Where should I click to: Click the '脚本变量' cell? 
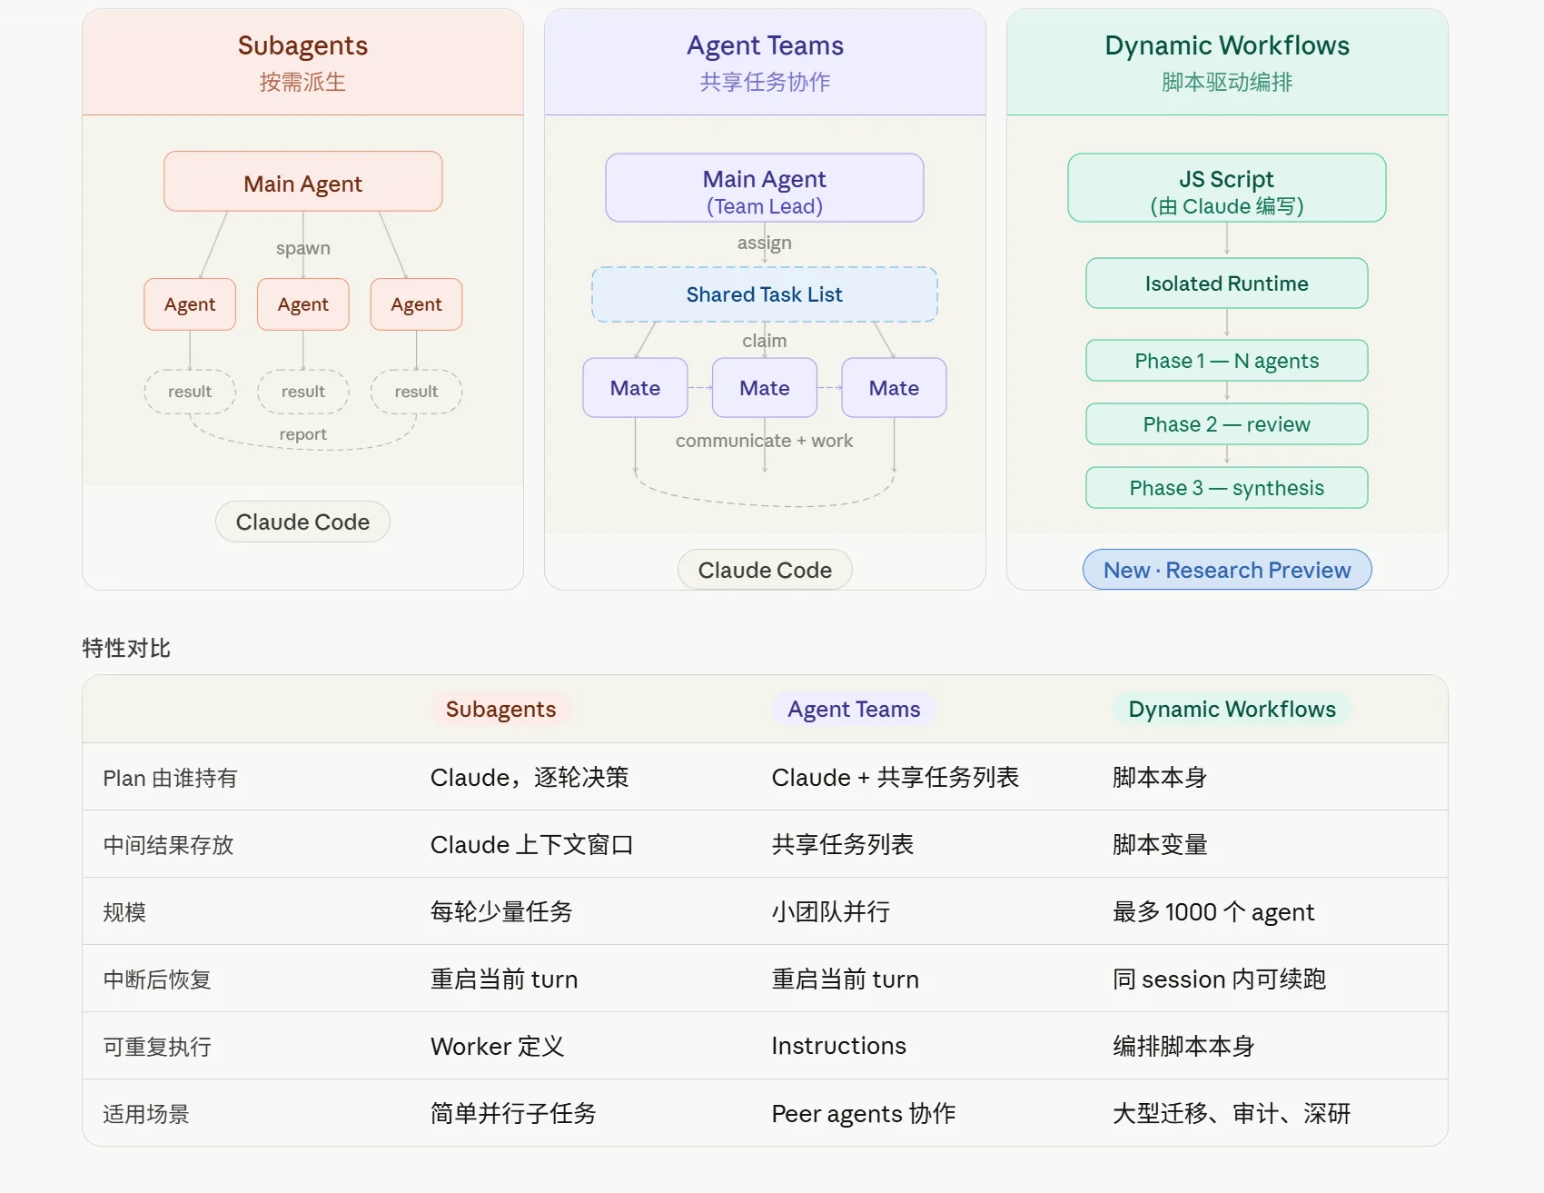[x=1160, y=845]
